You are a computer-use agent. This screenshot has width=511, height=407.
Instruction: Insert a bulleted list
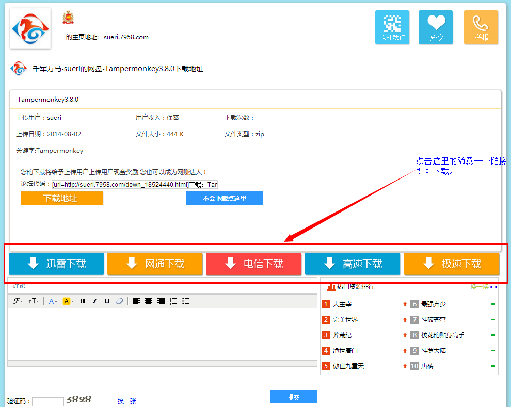coord(186,301)
